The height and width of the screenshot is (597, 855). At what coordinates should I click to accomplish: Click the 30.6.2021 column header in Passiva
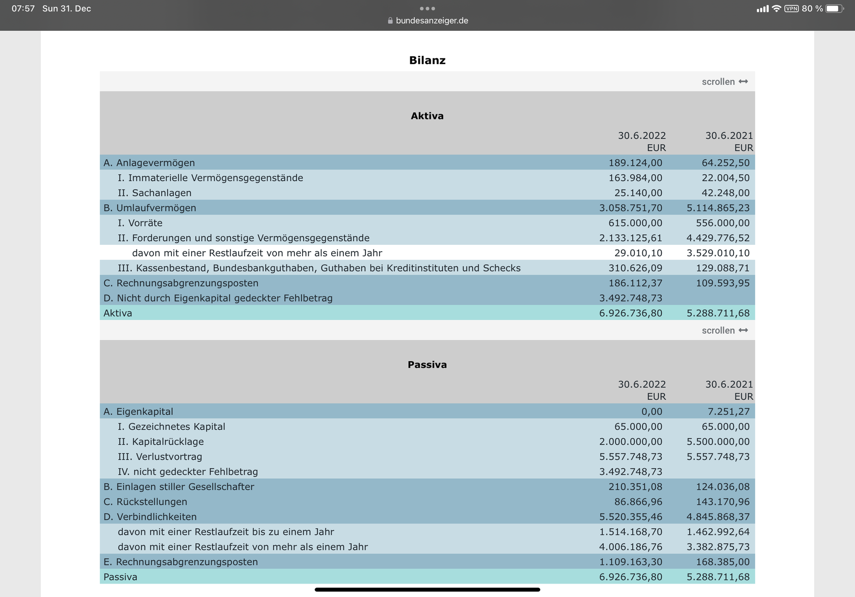pyautogui.click(x=729, y=384)
